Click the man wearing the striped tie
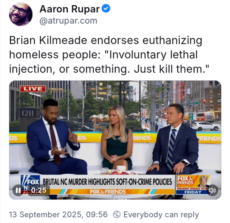This screenshot has height=223, width=230. tap(174, 139)
